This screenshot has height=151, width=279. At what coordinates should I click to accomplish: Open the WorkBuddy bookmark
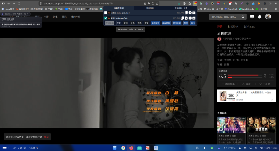coord(247,9)
